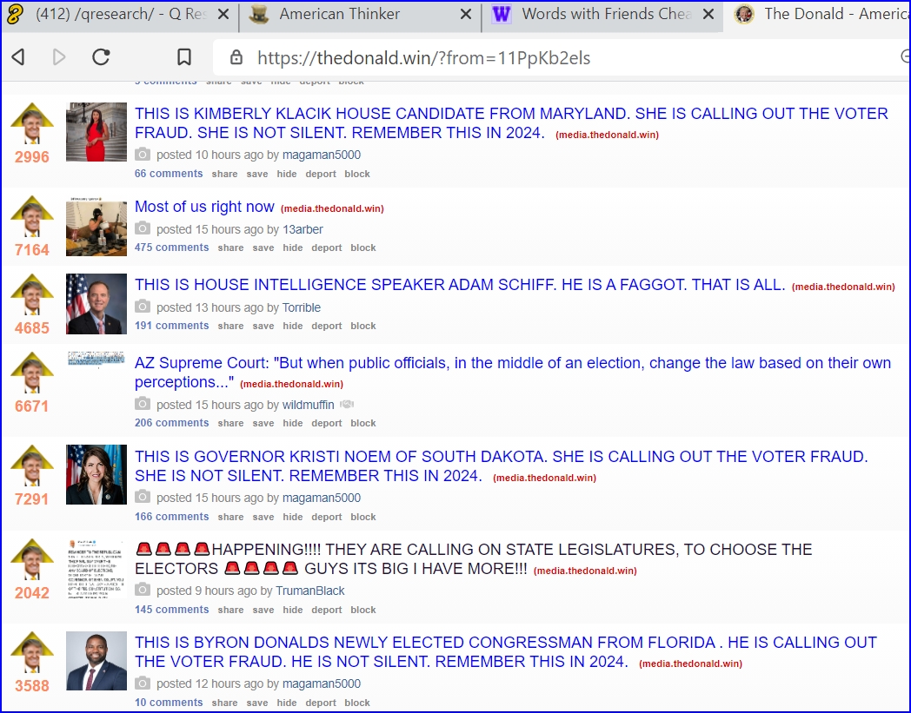Screen dimensions: 911x713
Task: Click the browser forward arrow
Action: [59, 57]
